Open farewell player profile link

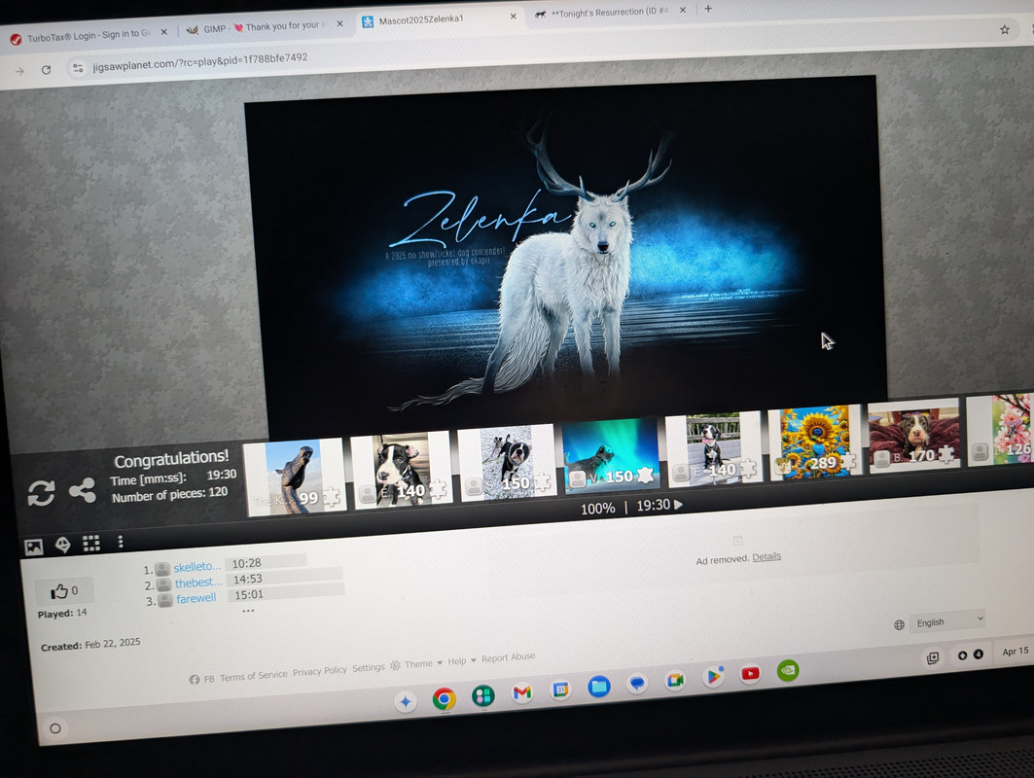point(196,599)
